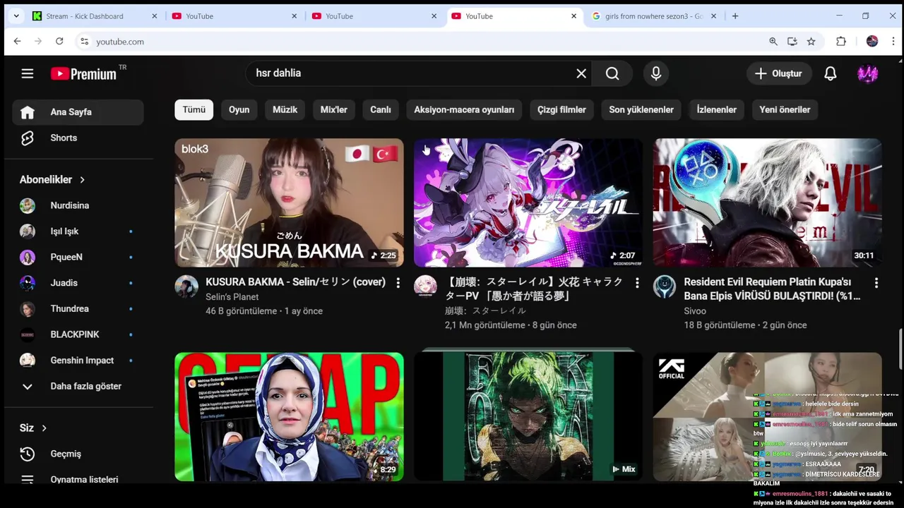Viewport: 904px width, 508px height.
Task: Open Işıl Işık subscription channel
Action: pos(78,231)
